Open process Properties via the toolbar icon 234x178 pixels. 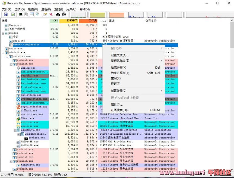click(45, 14)
